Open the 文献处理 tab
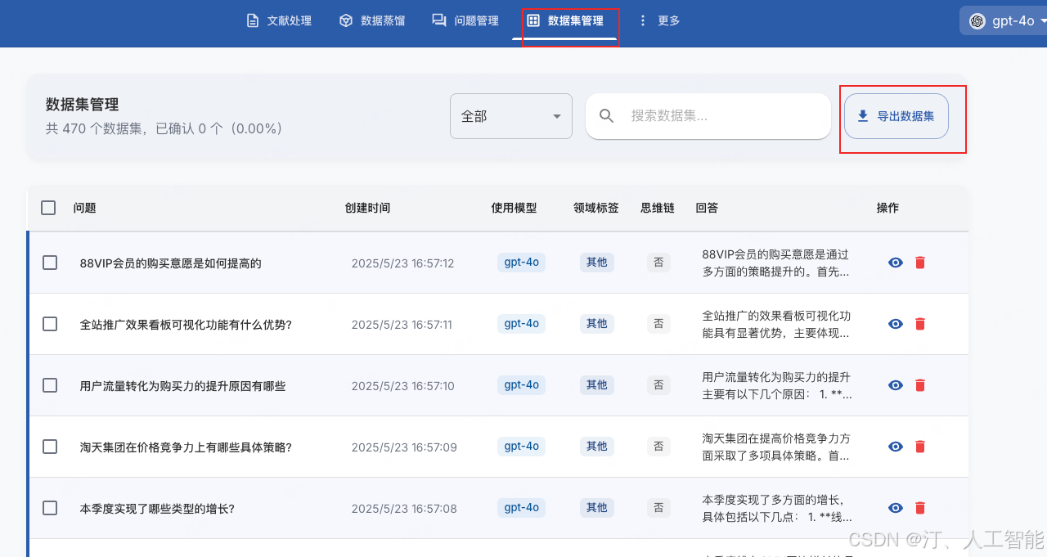Image resolution: width=1047 pixels, height=557 pixels. point(279,20)
